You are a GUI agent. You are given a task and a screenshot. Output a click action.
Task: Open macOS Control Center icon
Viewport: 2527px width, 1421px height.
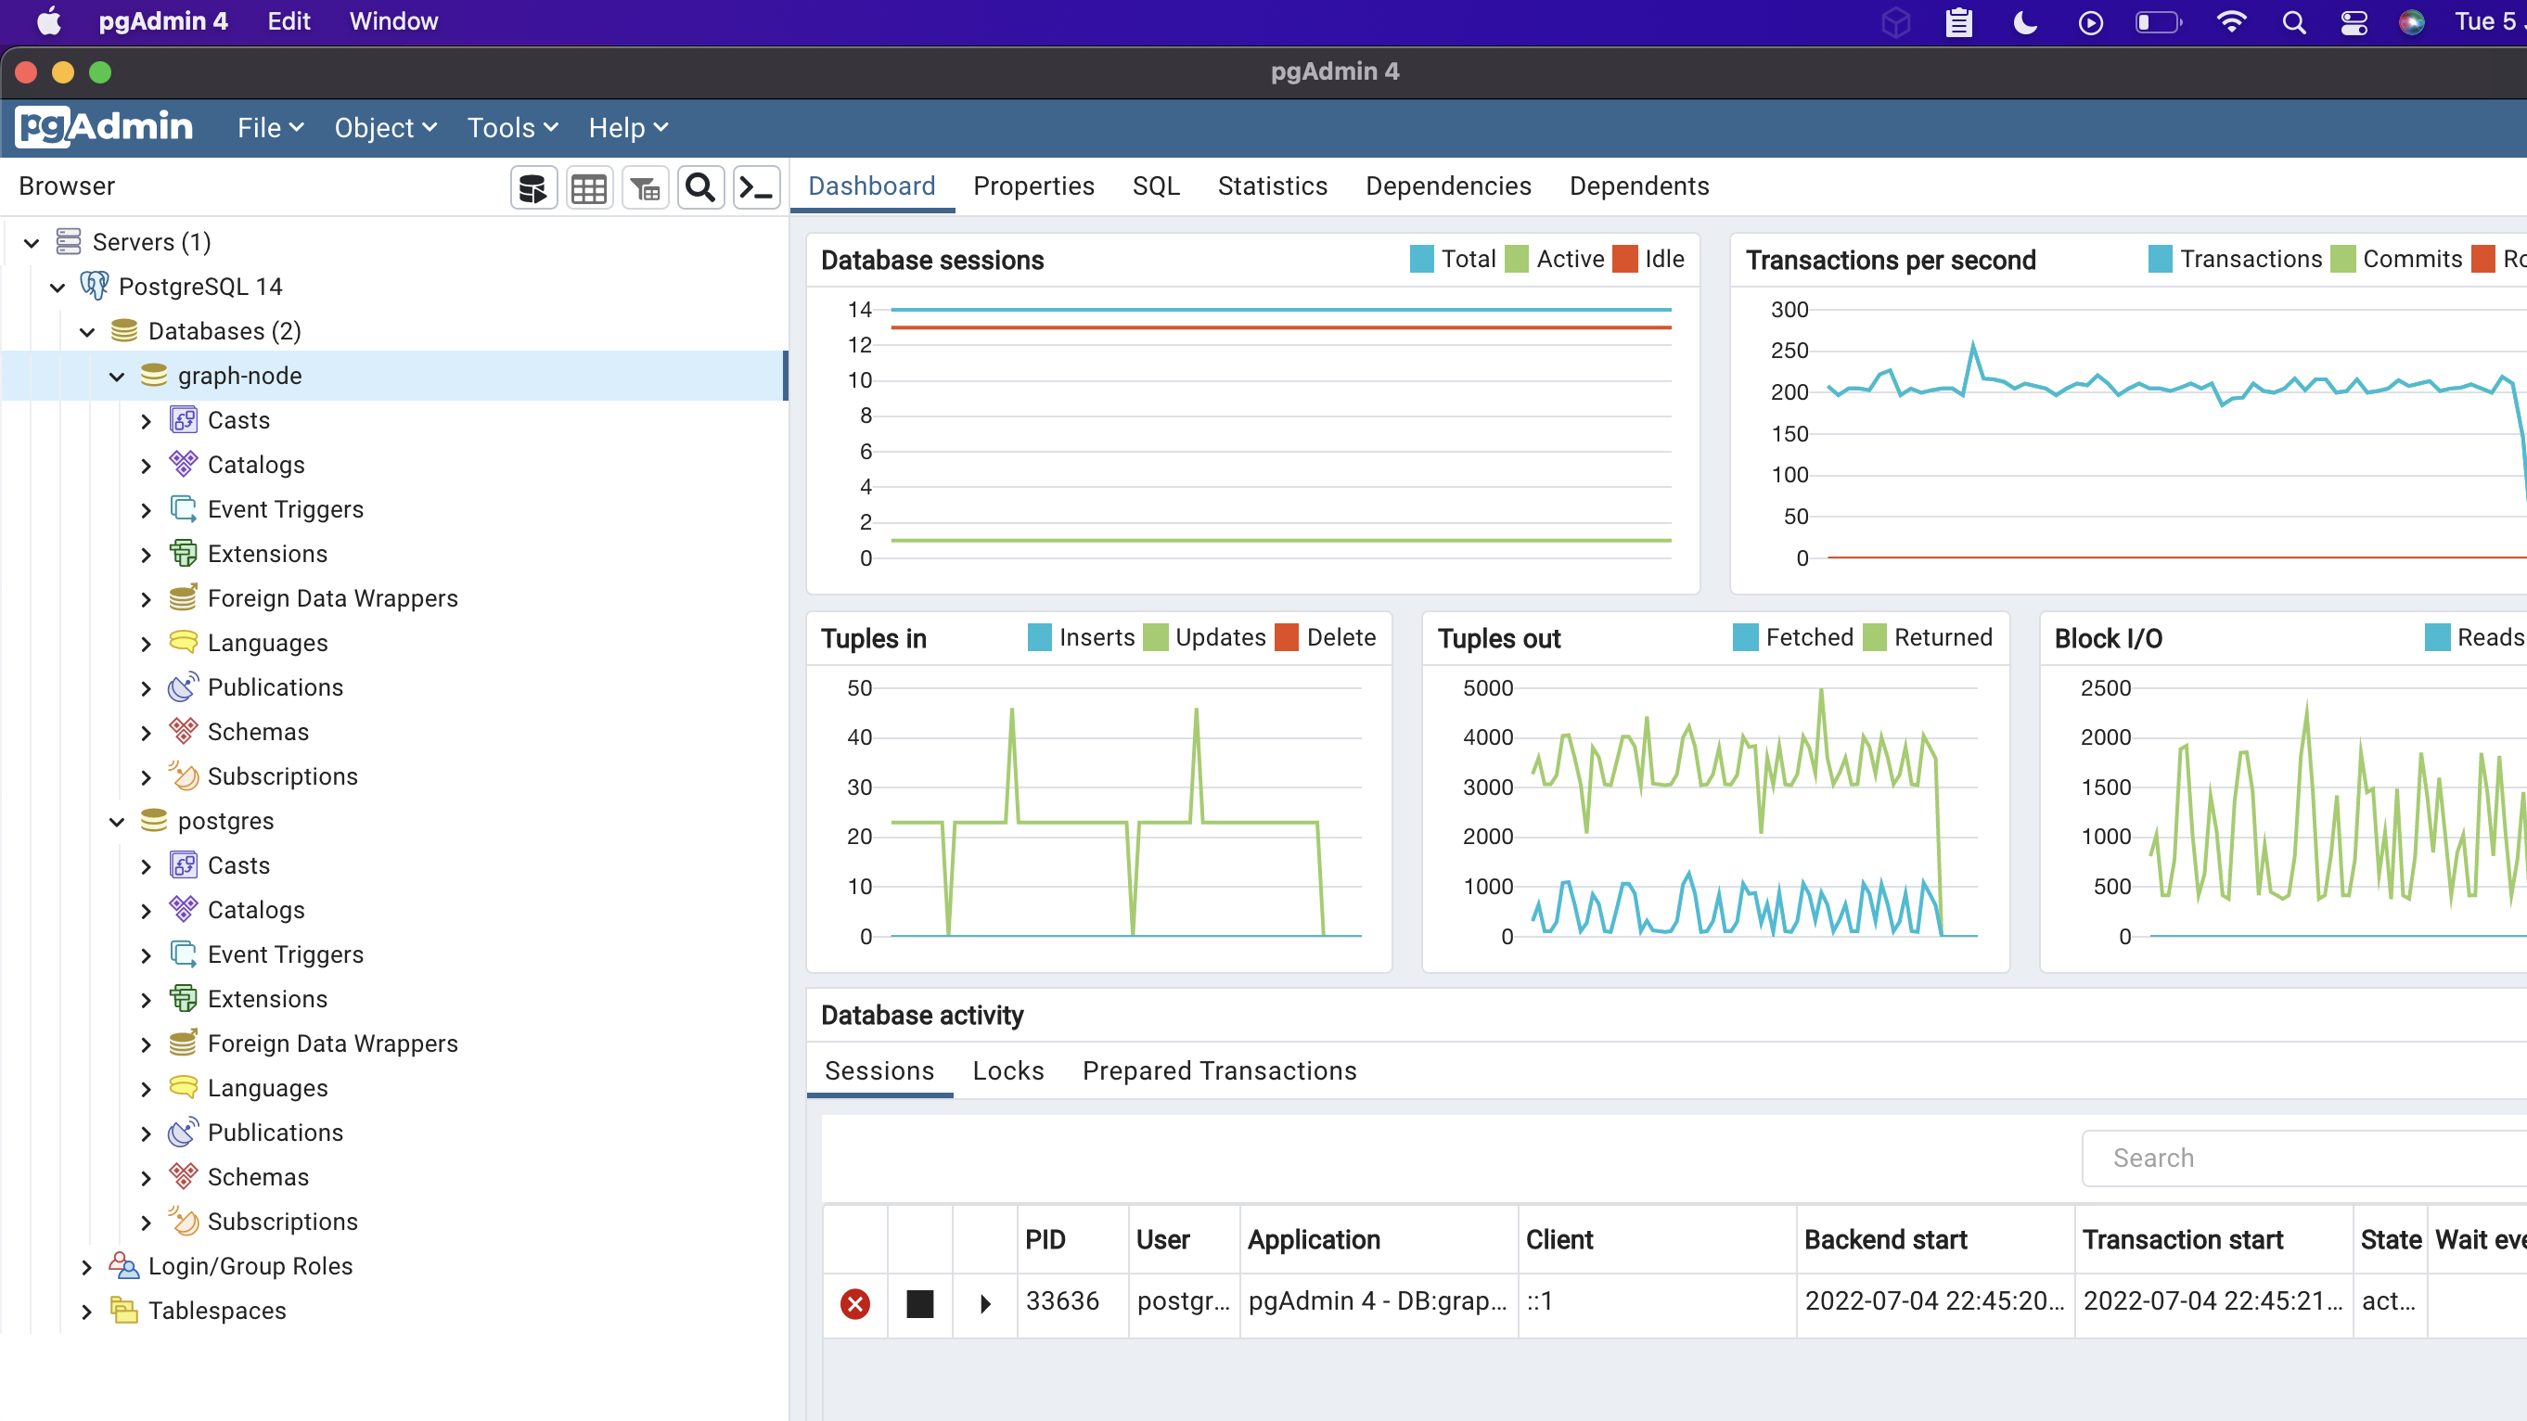click(2354, 21)
